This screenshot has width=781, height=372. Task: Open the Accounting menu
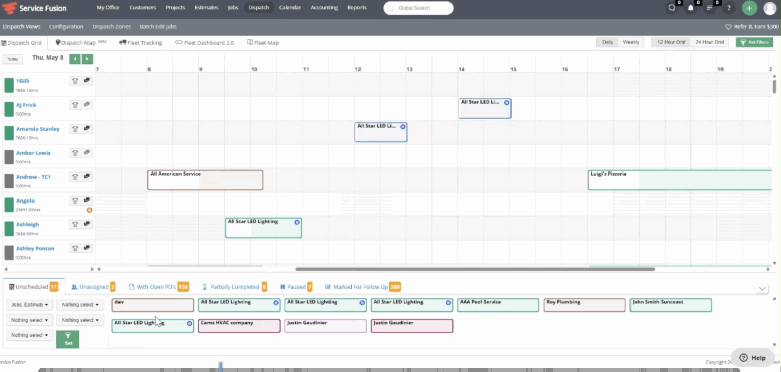[x=324, y=8]
